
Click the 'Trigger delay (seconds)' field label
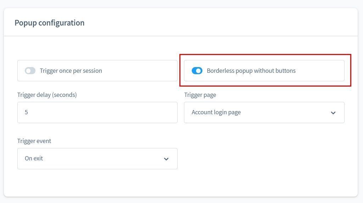(x=47, y=95)
